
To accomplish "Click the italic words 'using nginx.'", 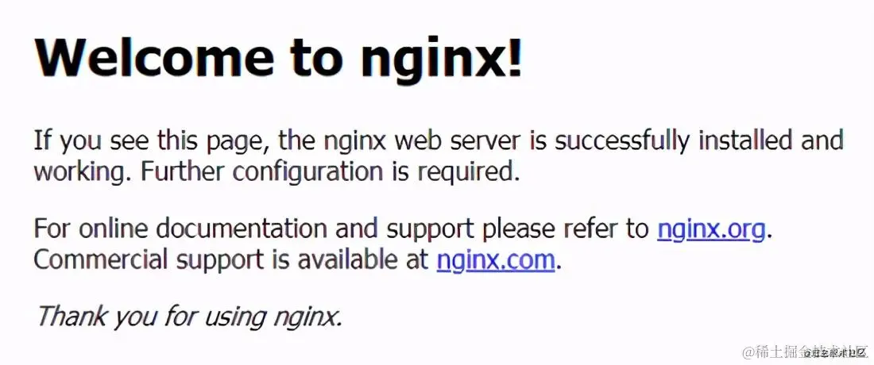I will coord(273,317).
